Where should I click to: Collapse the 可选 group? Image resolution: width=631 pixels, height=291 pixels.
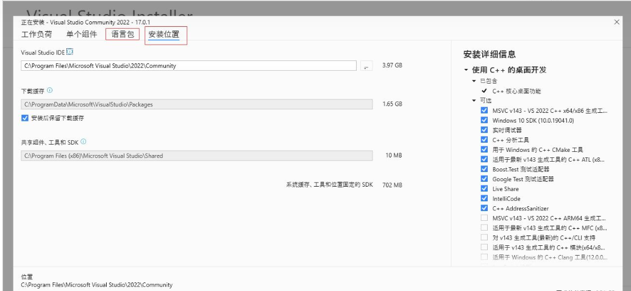coord(474,101)
